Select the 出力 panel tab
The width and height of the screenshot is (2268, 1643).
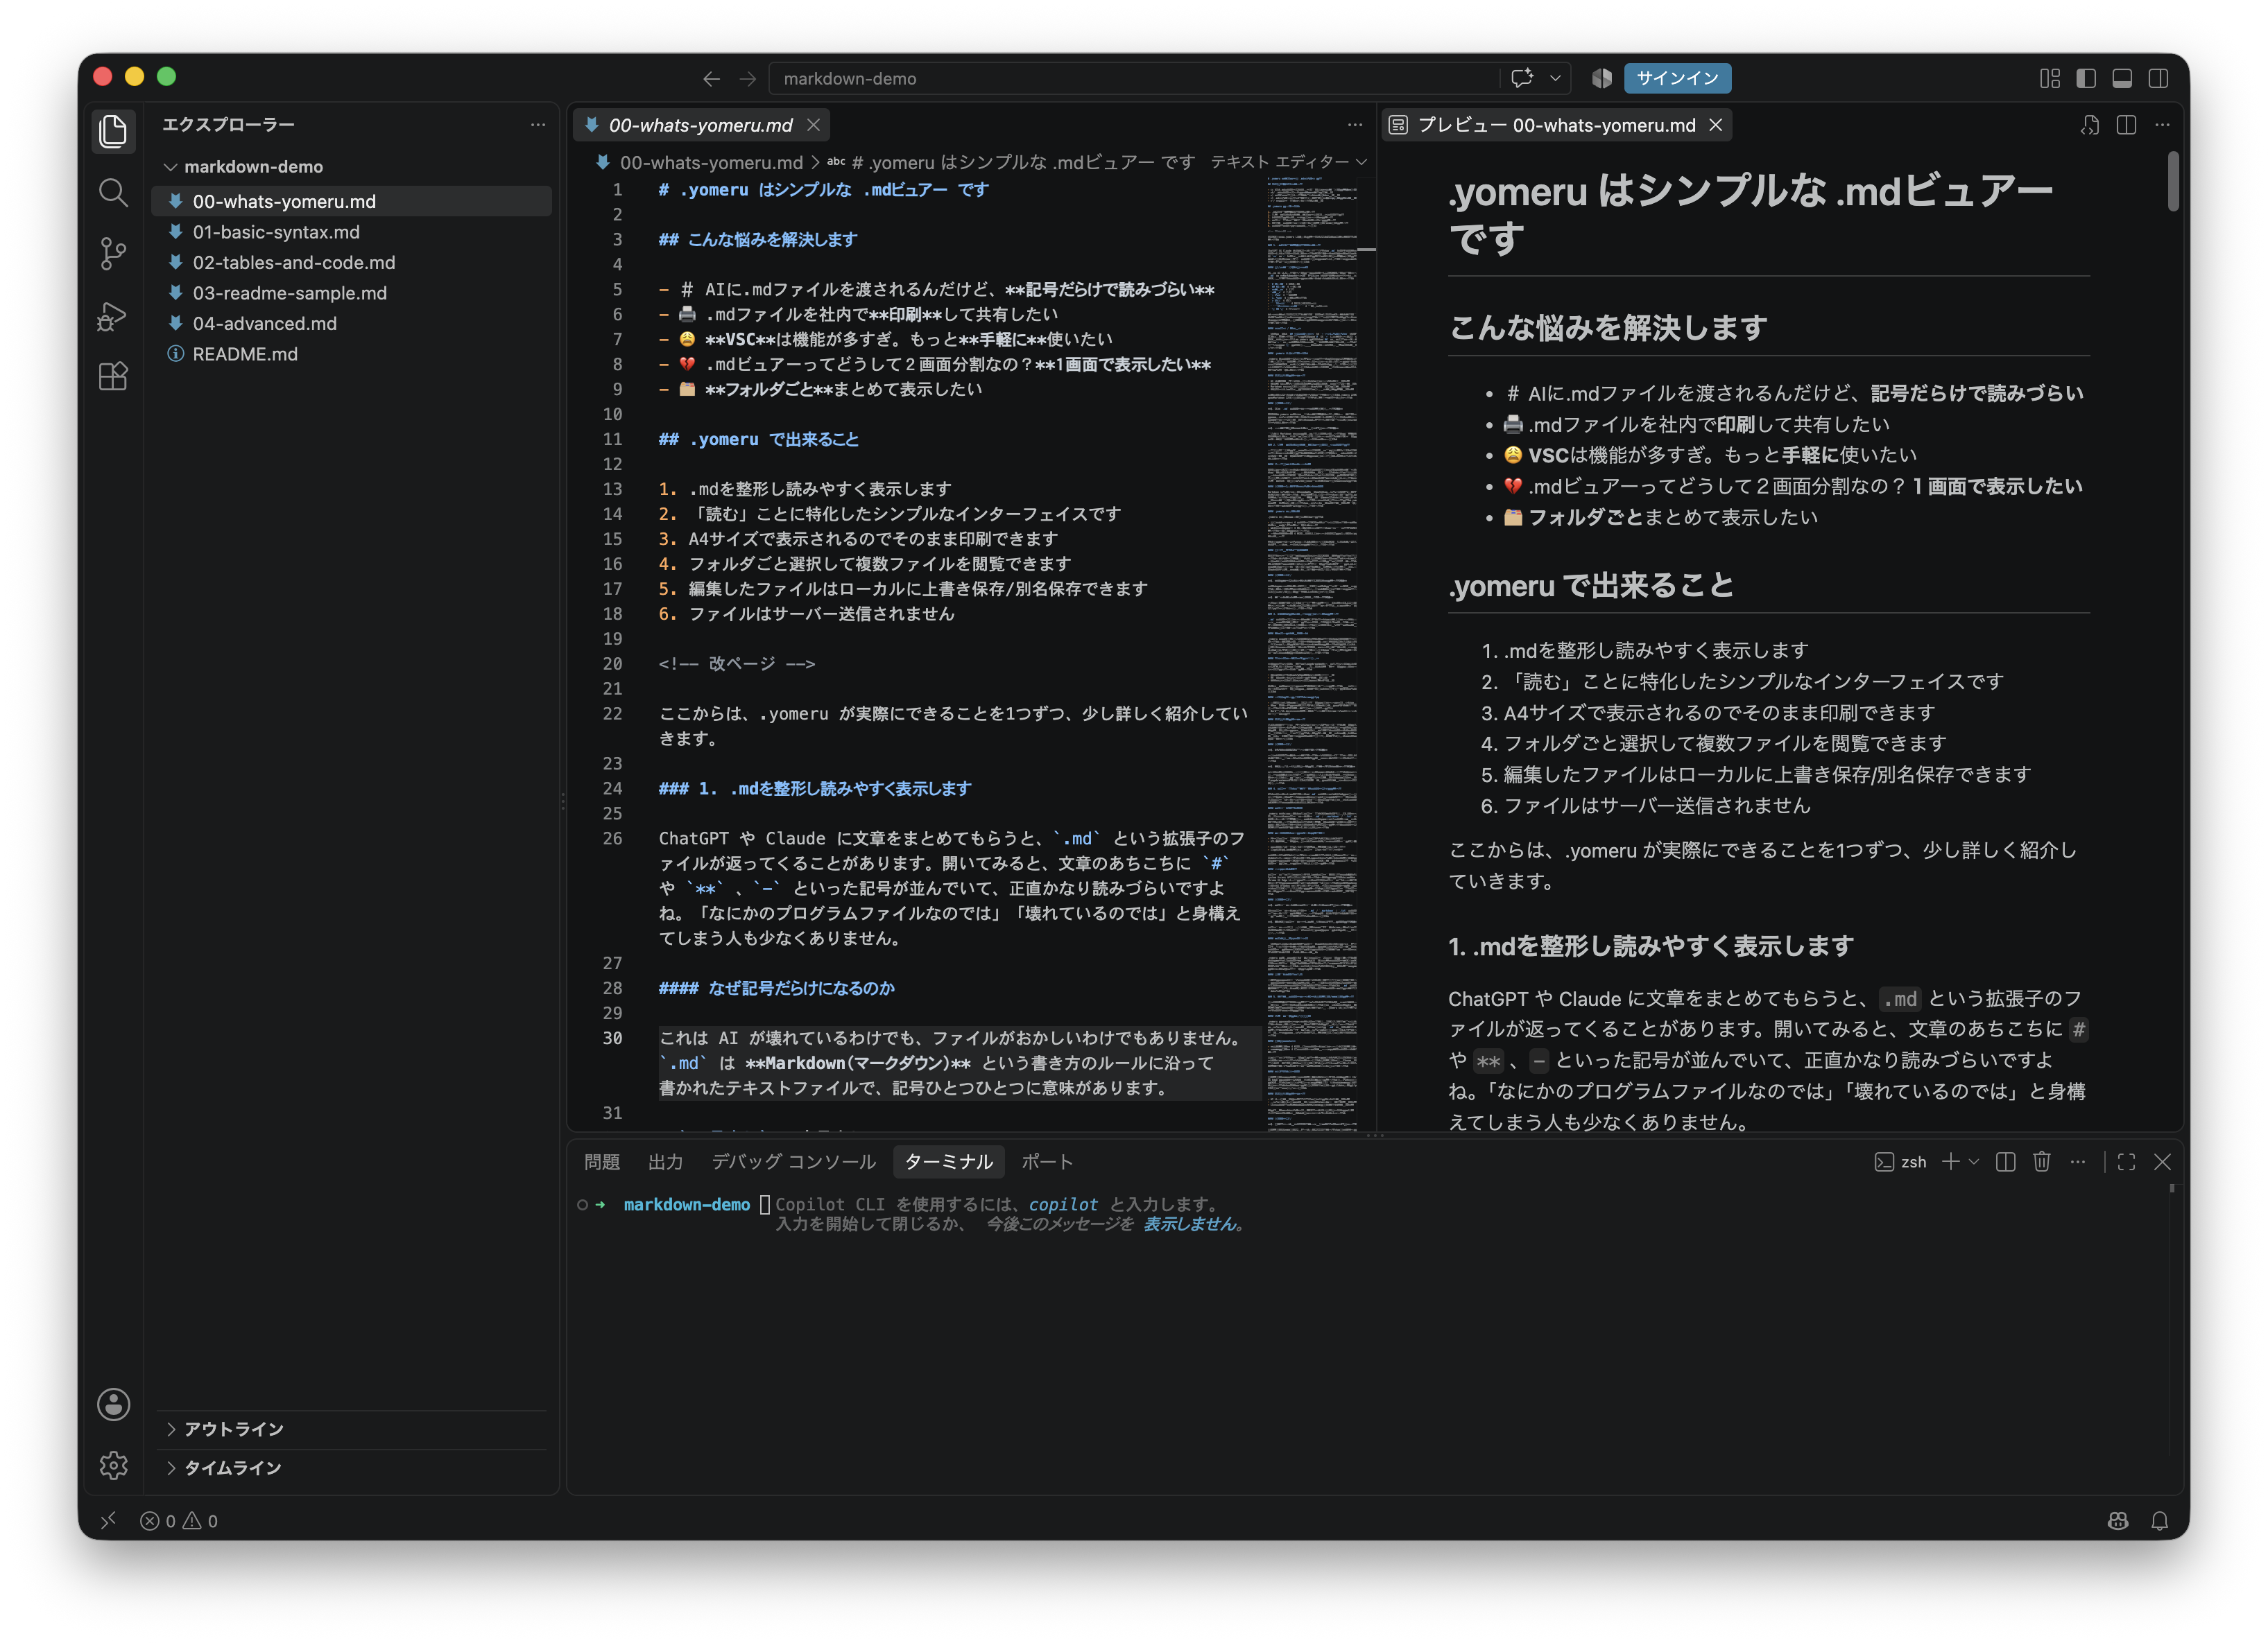[x=665, y=1161]
